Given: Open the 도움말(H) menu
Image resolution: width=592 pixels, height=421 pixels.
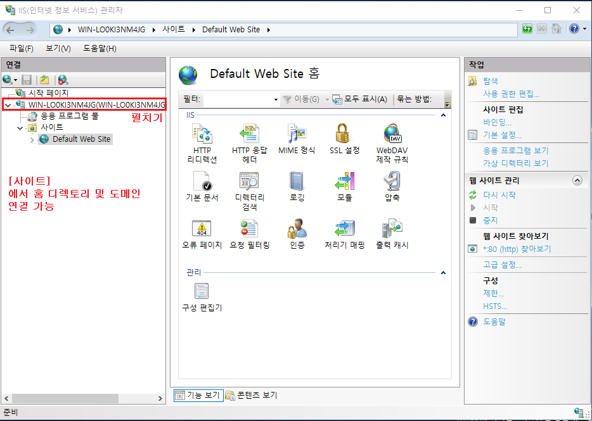Looking at the screenshot, I should 100,48.
